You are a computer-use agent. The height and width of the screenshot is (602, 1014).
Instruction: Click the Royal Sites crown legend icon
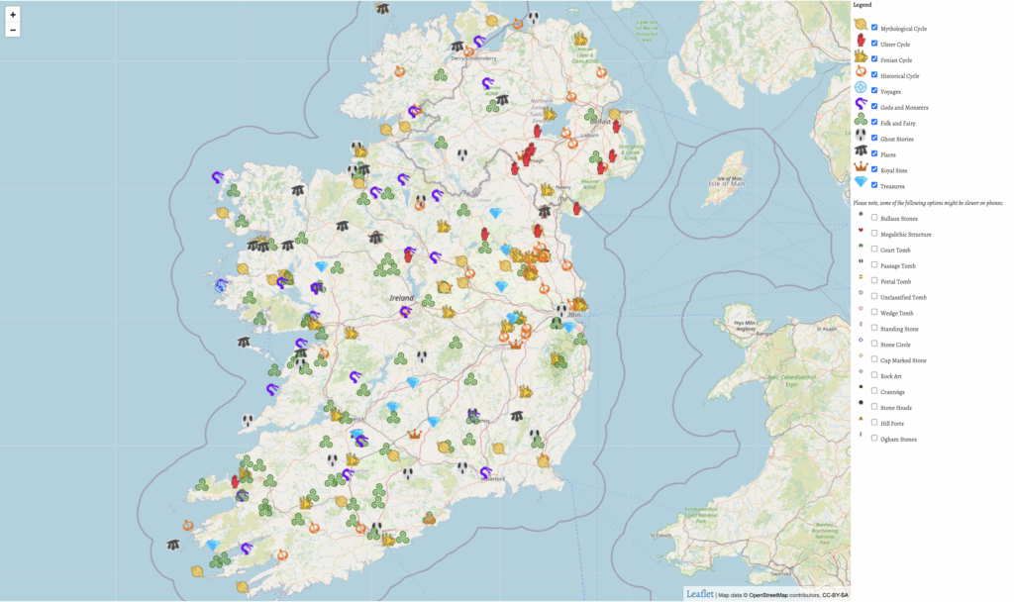coord(861,166)
